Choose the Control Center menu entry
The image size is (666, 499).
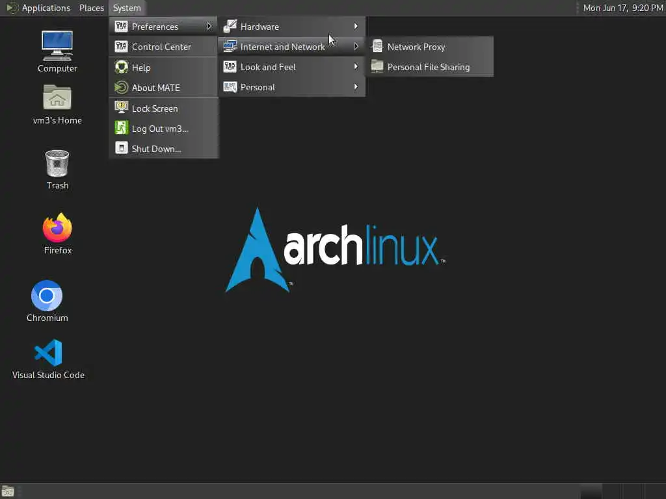[x=164, y=47]
